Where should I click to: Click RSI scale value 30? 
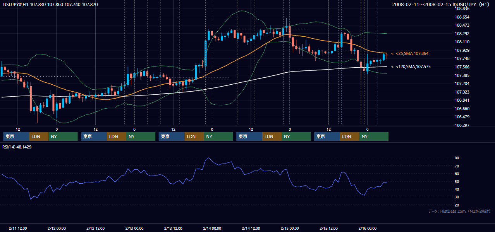click(x=457, y=197)
